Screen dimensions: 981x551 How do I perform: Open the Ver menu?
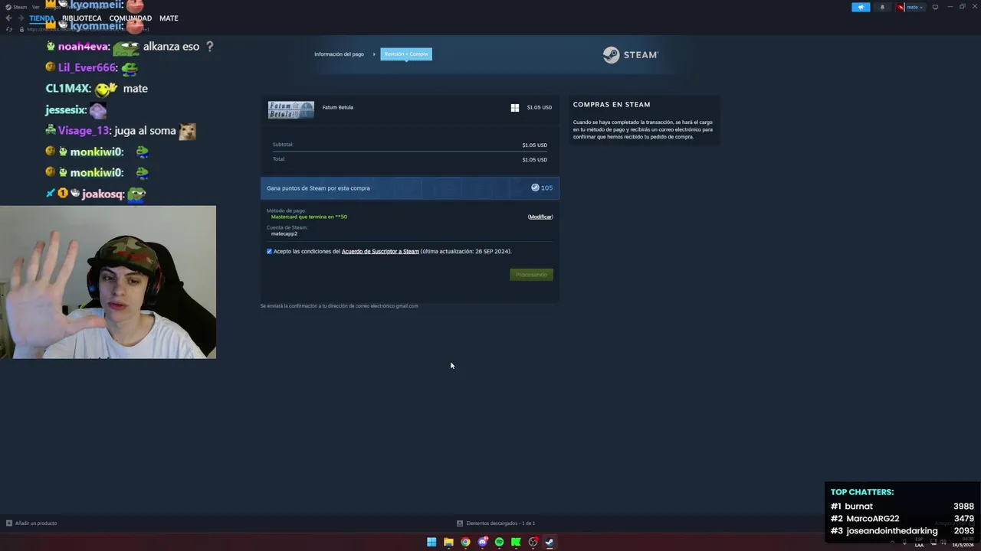(35, 7)
